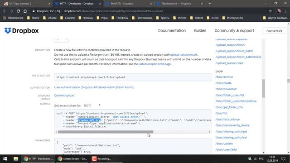Open the Игры bookmark folder
The image size is (290, 163).
102,18
